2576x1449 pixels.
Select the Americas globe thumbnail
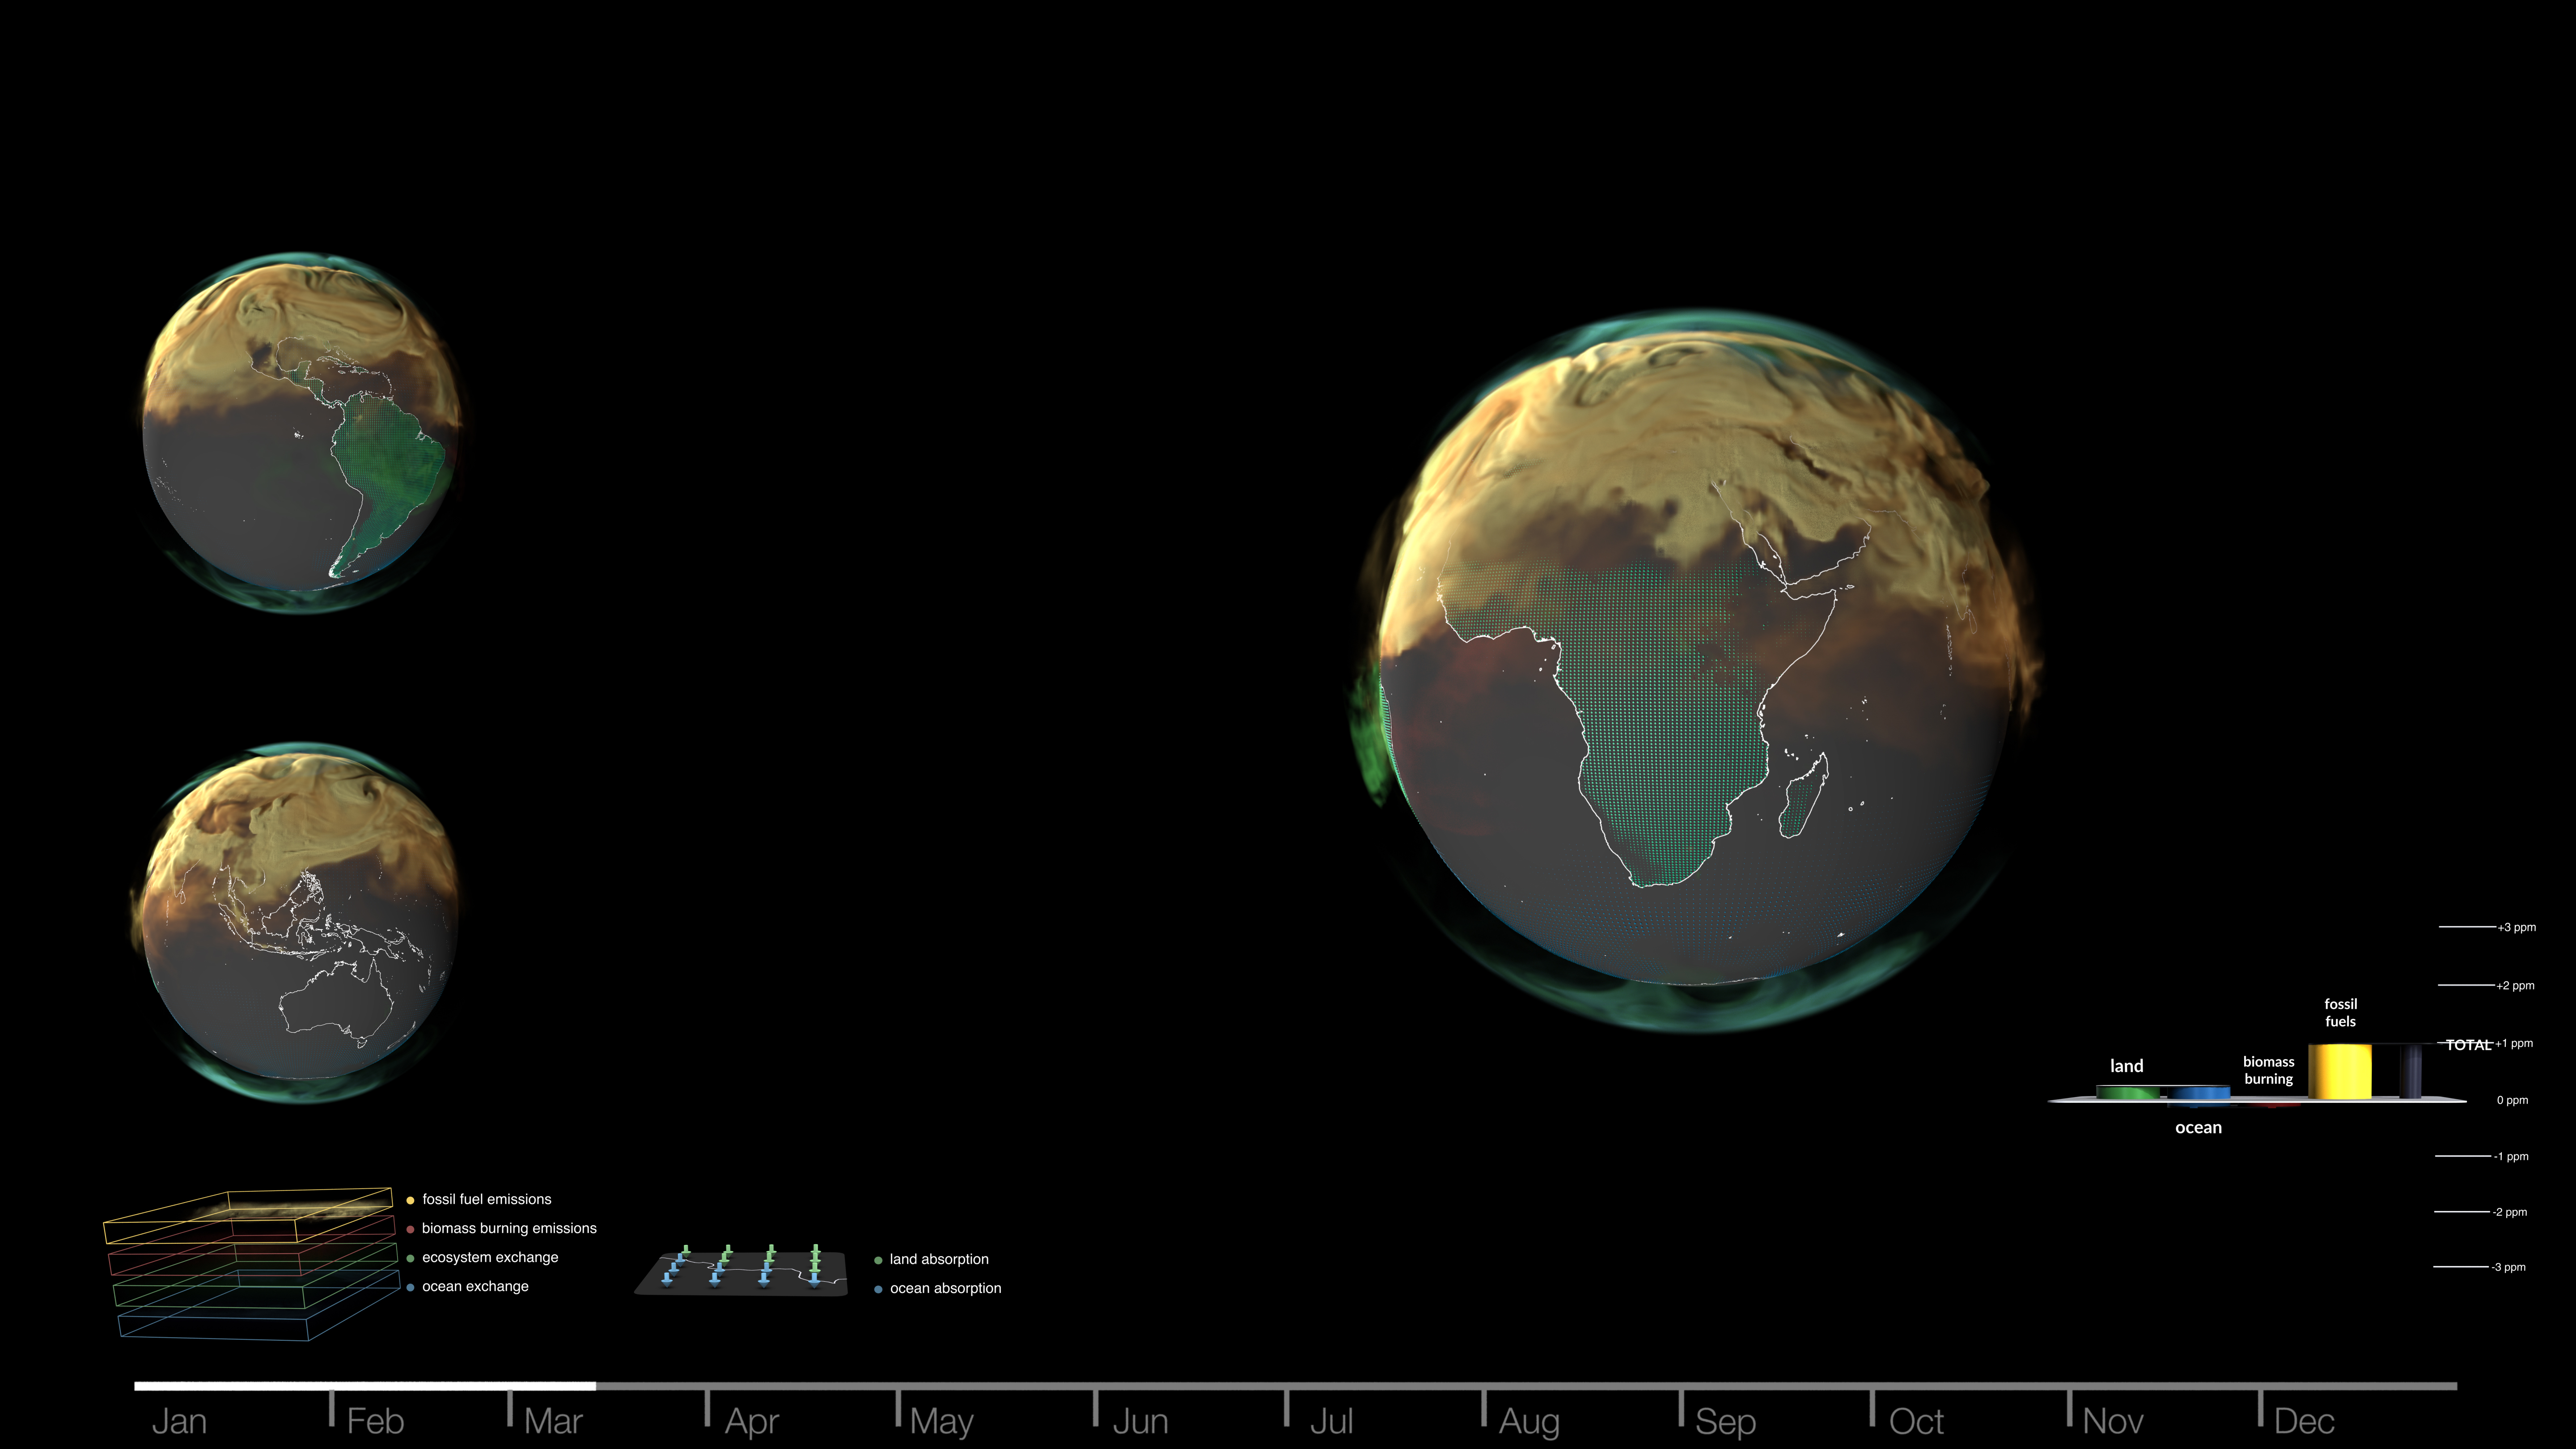click(301, 432)
